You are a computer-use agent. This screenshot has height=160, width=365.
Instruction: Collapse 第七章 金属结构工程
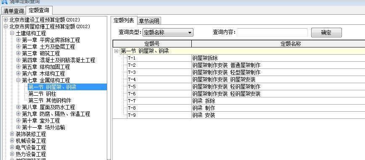point(19,80)
